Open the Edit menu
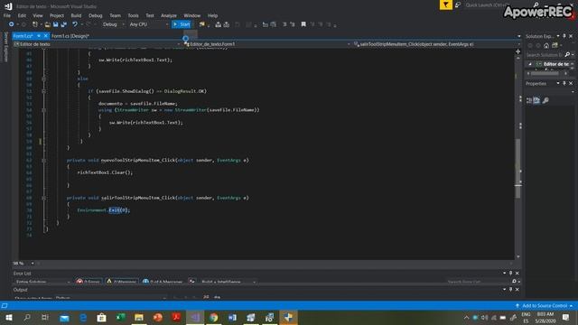The width and height of the screenshot is (578, 325). (22, 15)
